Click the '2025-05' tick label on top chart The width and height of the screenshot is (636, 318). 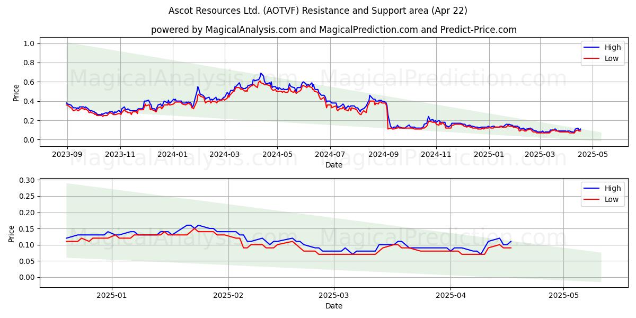[593, 155]
